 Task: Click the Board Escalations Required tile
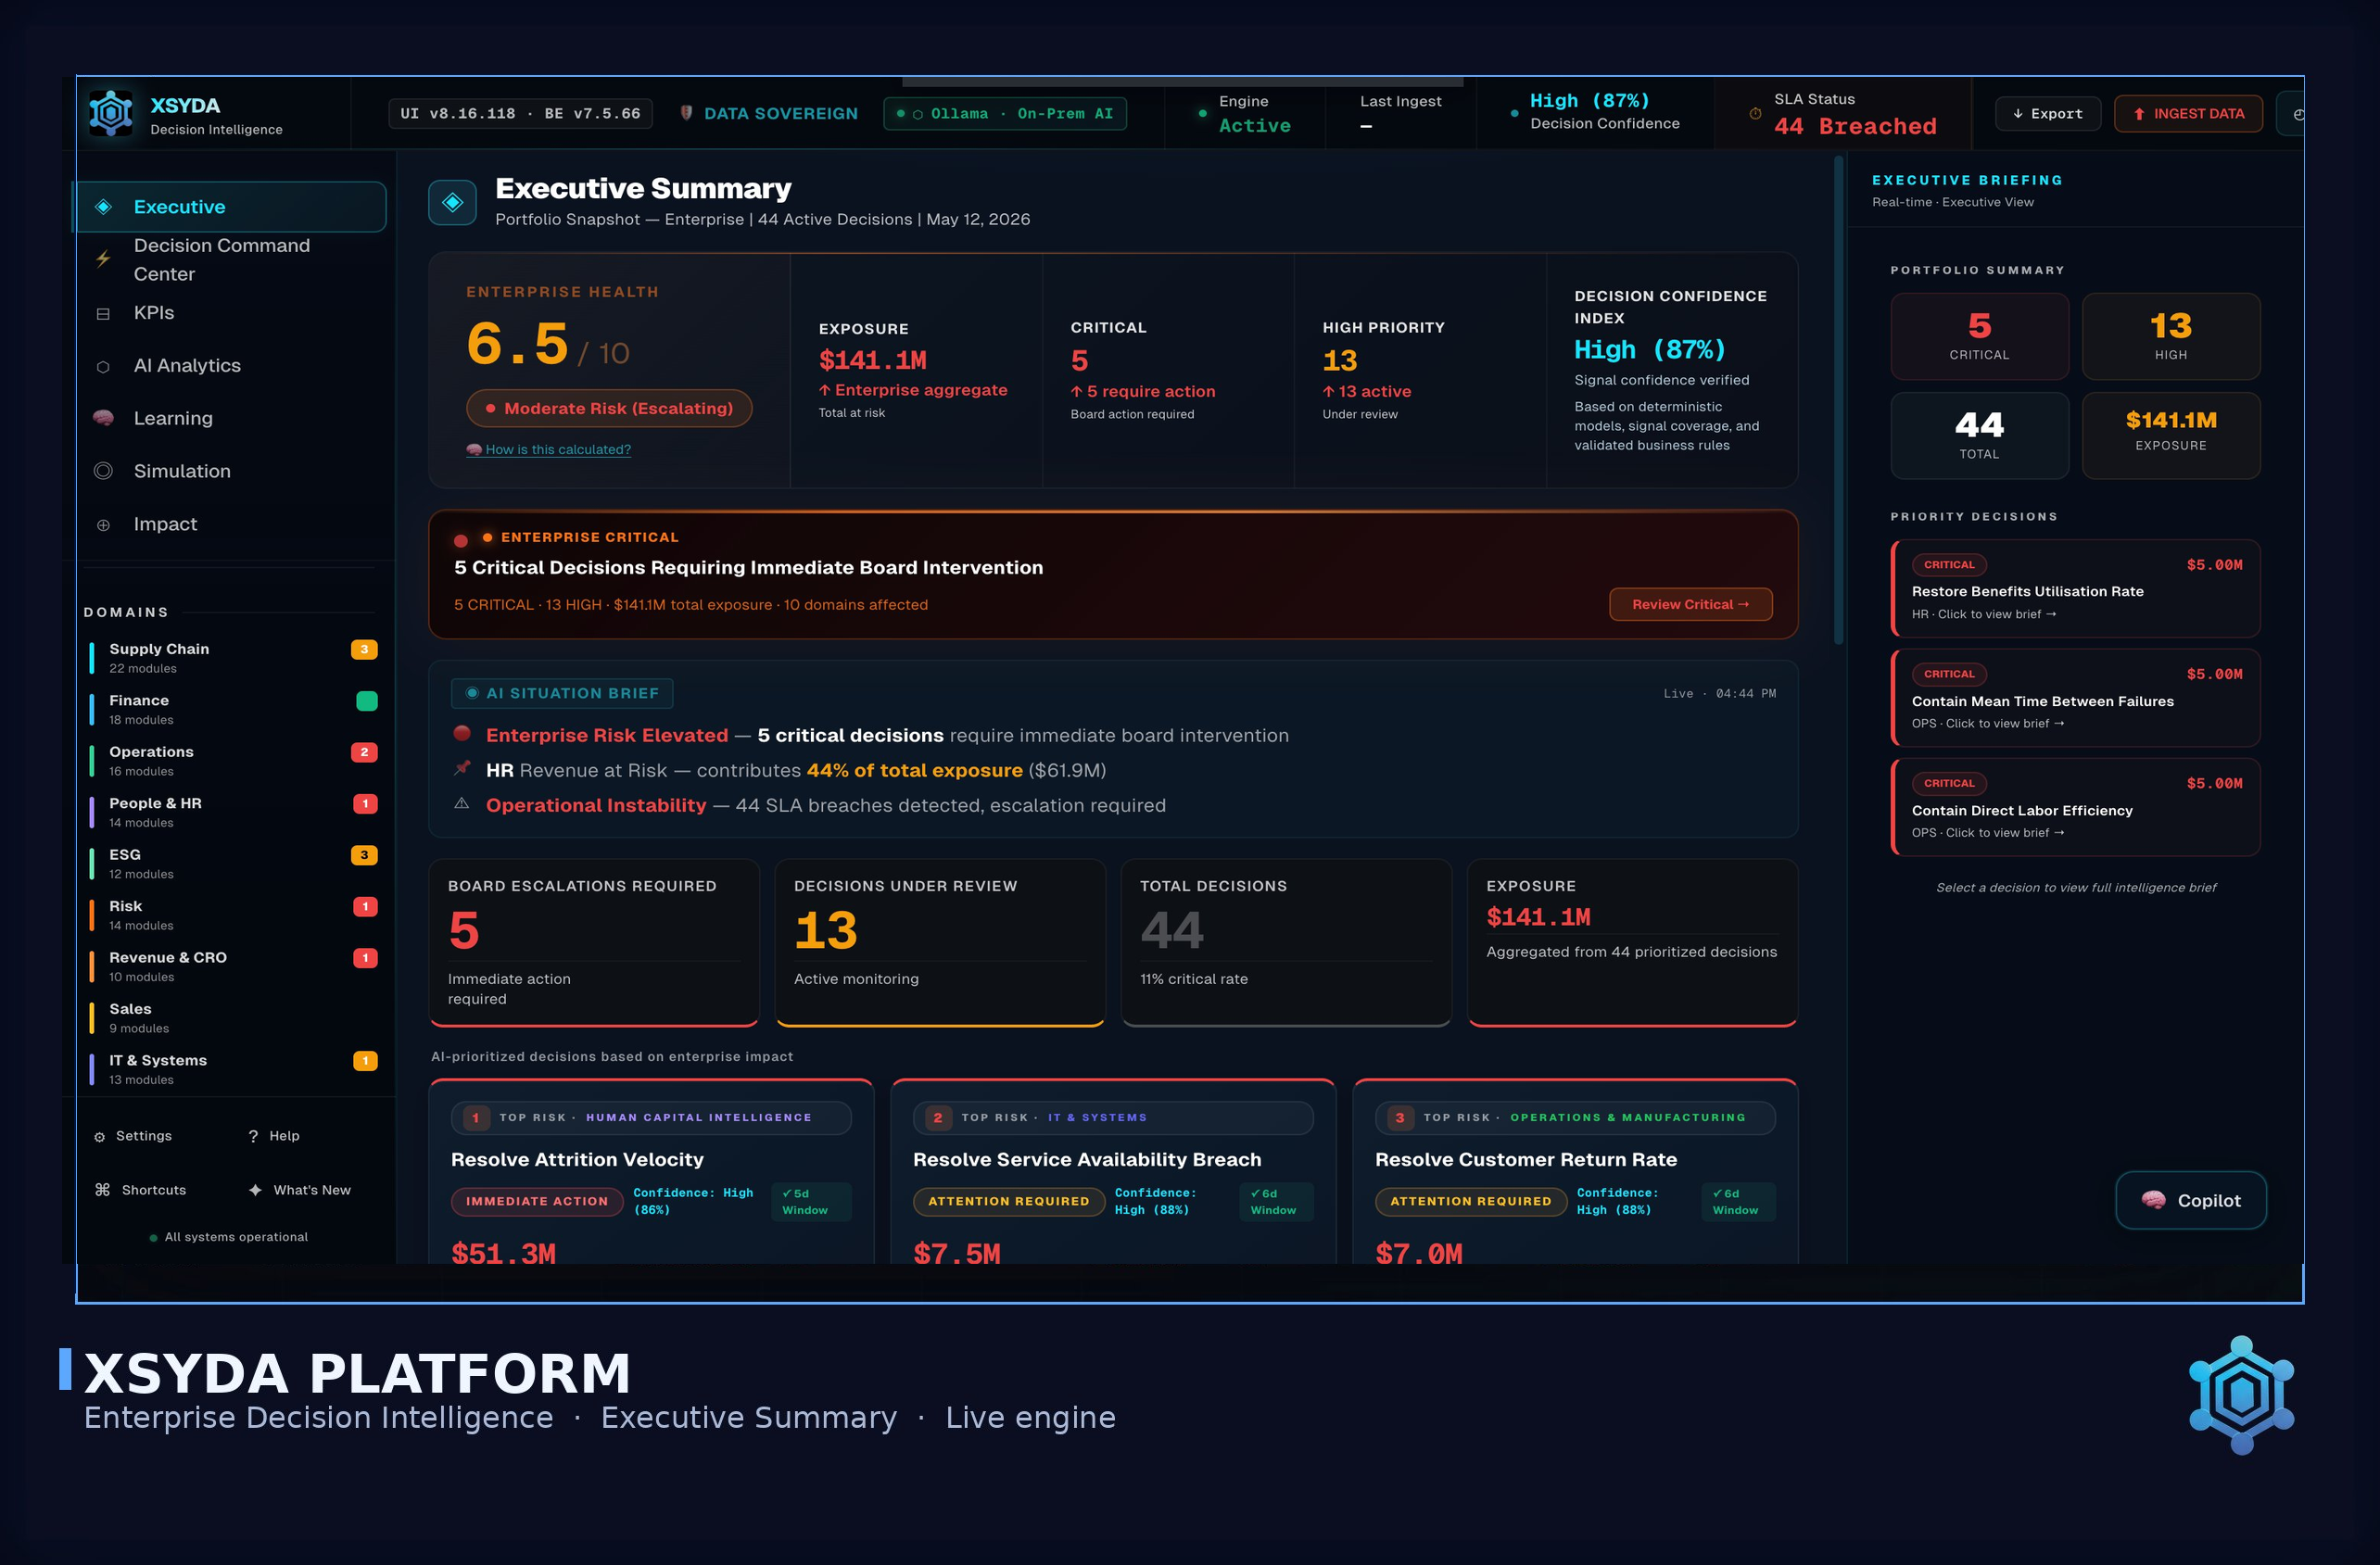pyautogui.click(x=594, y=942)
